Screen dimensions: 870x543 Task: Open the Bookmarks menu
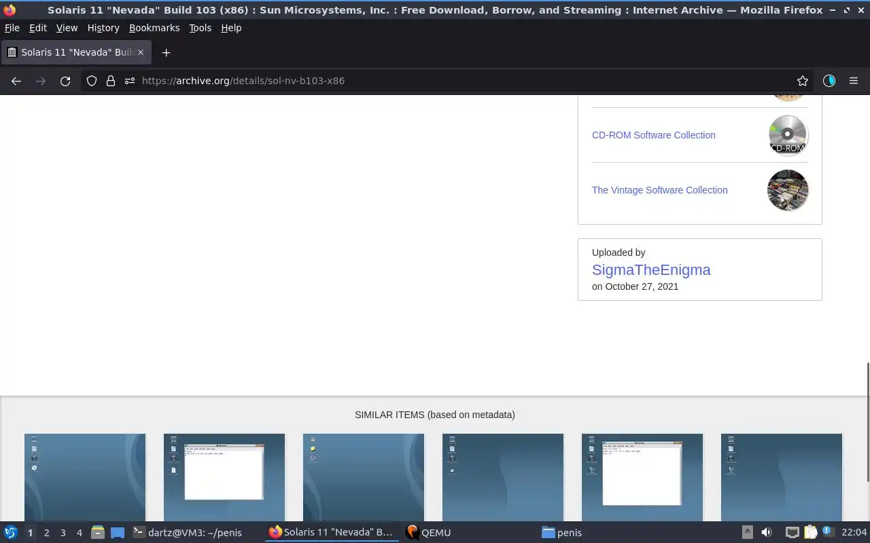coord(154,28)
